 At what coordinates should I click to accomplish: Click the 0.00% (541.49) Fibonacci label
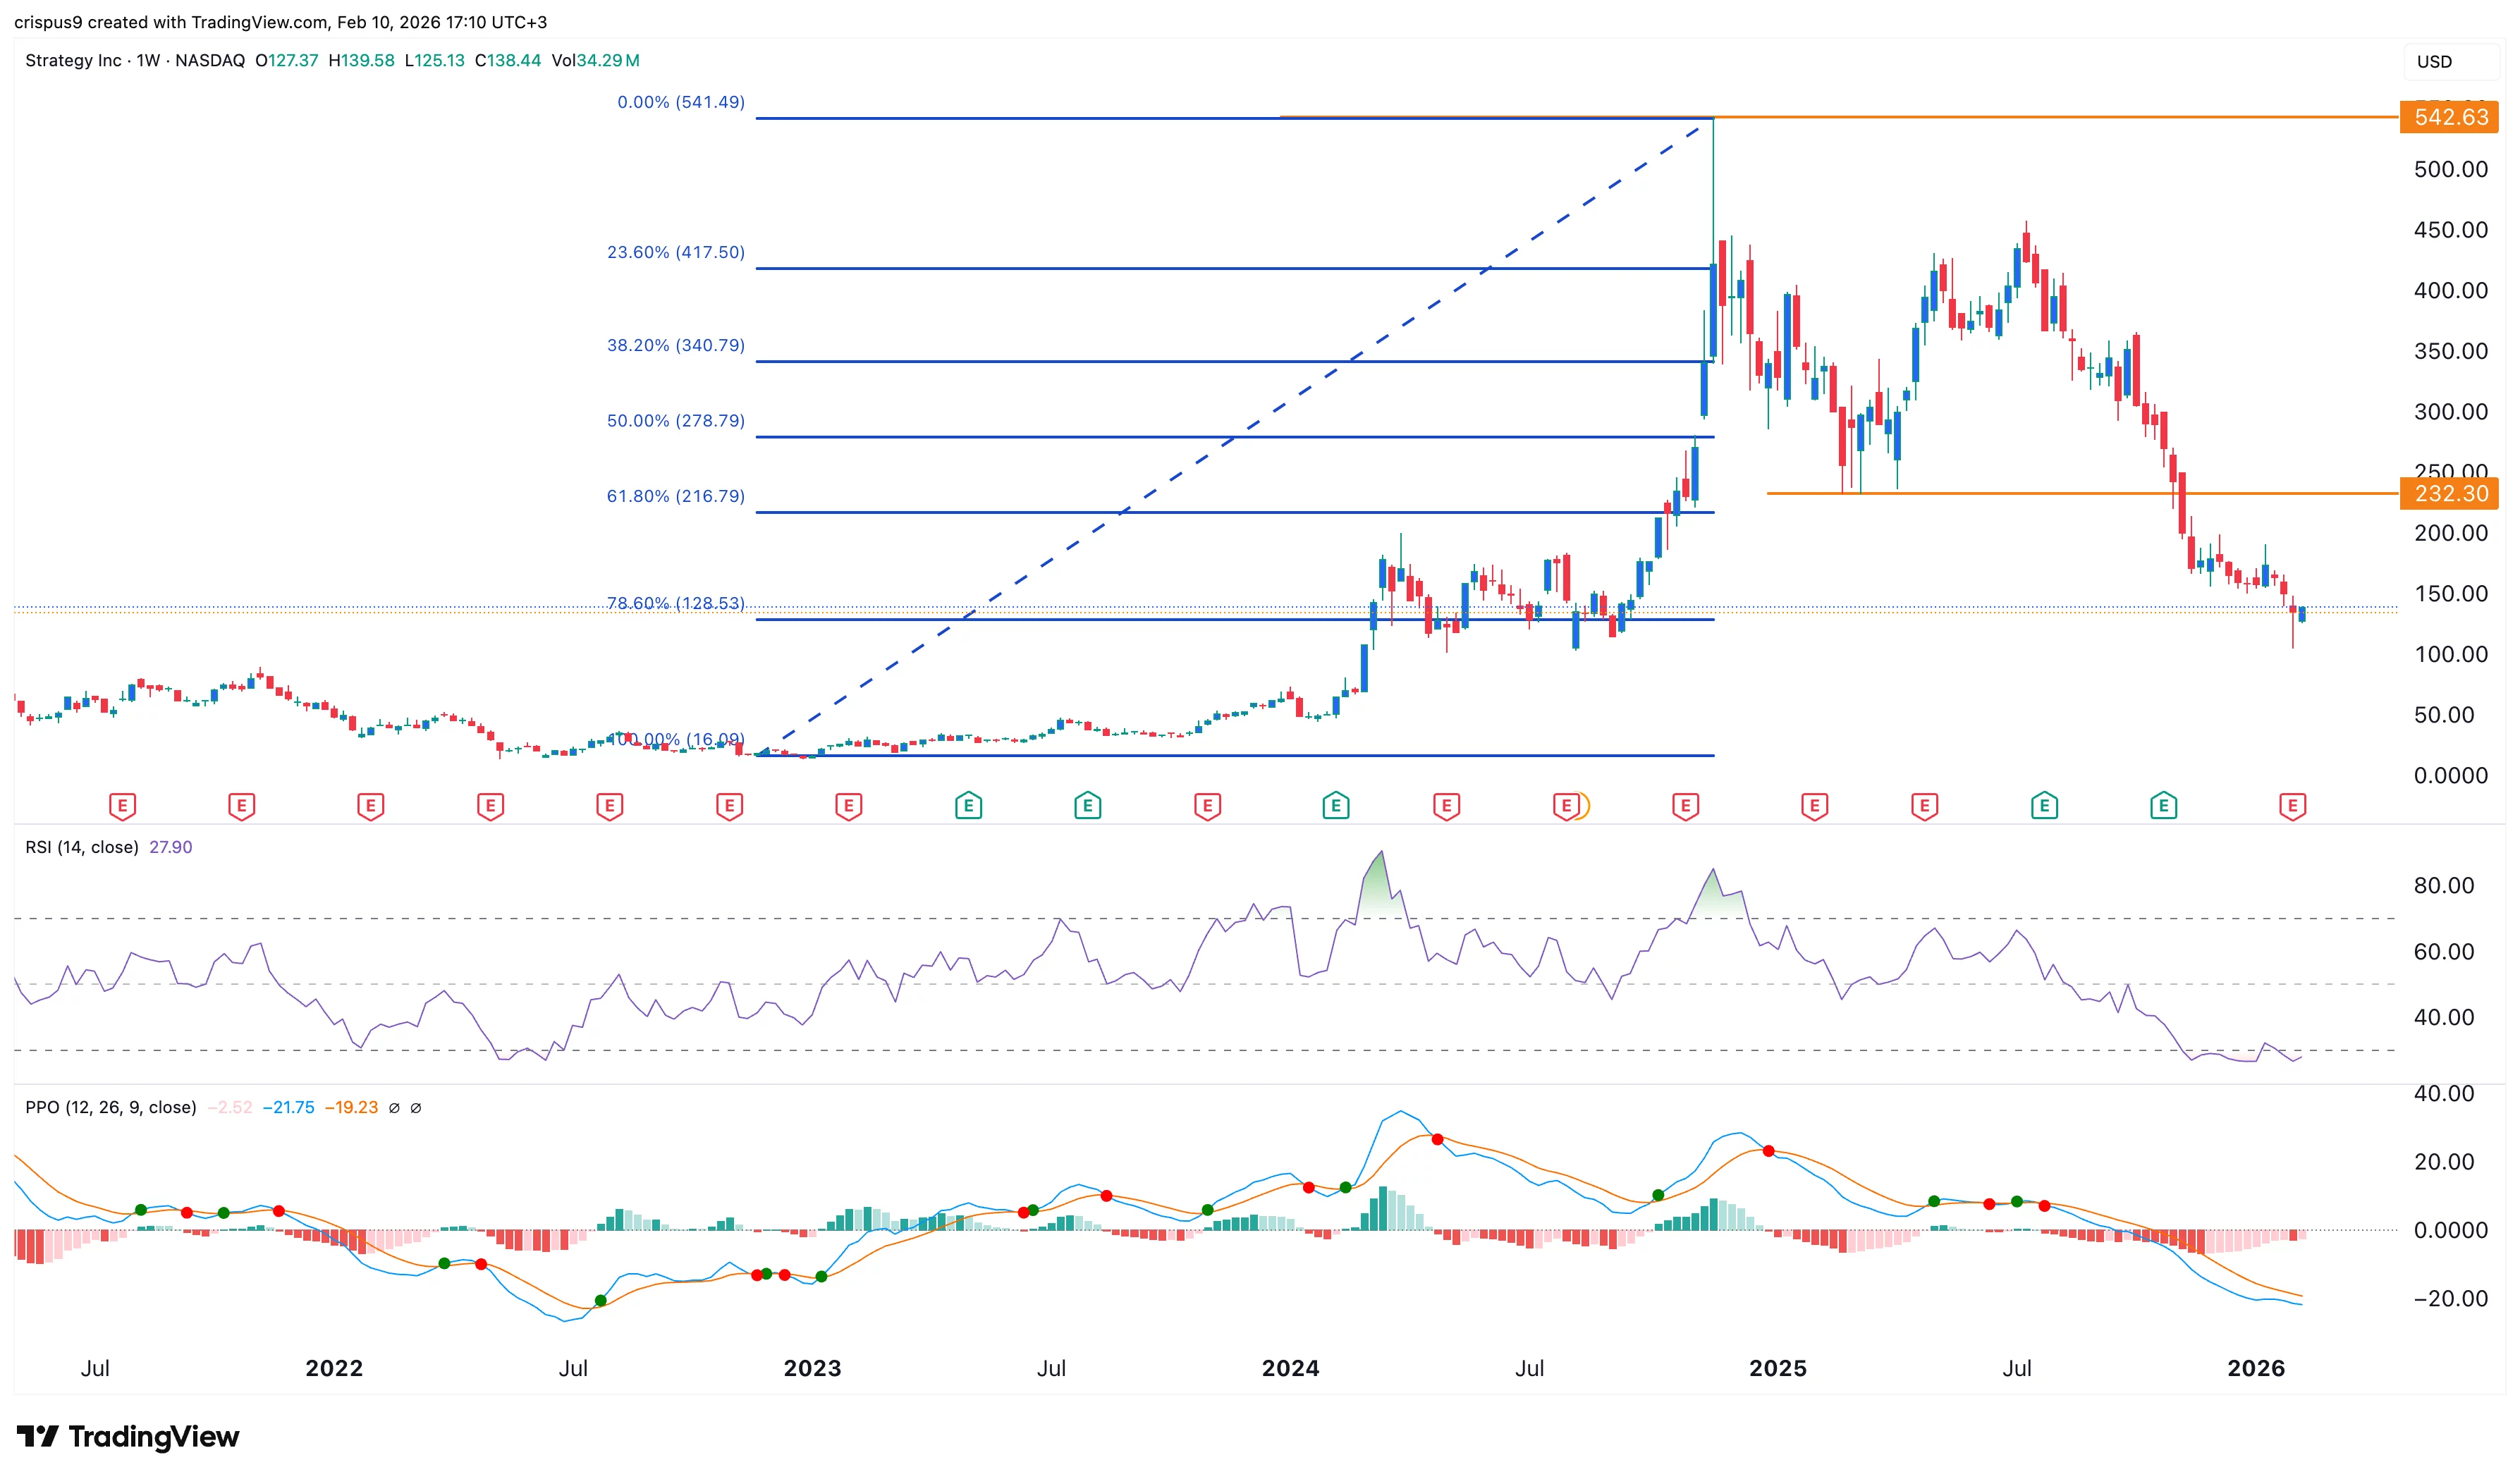click(x=681, y=102)
